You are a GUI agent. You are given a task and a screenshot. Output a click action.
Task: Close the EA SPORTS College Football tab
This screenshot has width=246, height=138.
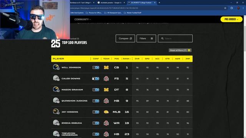[x=155, y=3]
